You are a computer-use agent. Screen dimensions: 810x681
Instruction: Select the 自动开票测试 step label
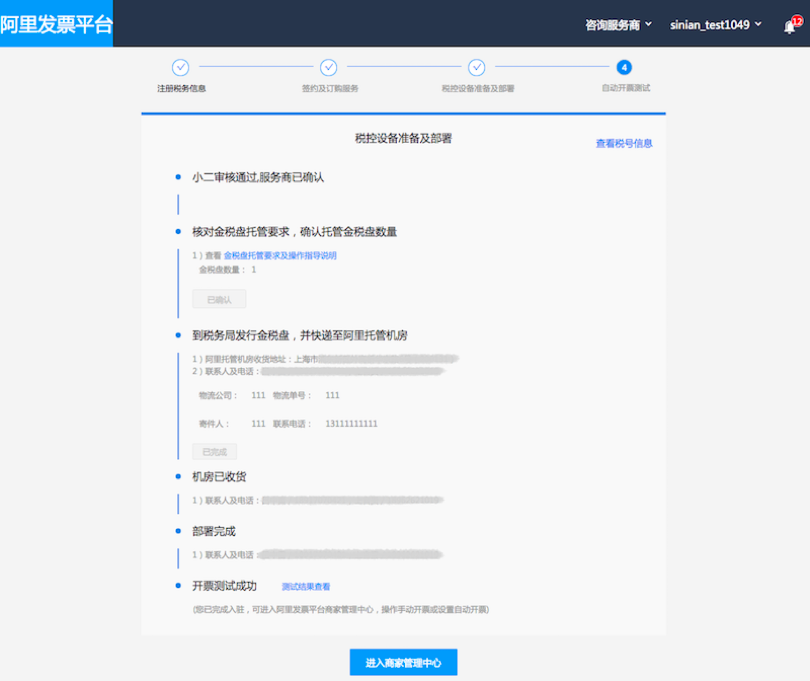(626, 88)
